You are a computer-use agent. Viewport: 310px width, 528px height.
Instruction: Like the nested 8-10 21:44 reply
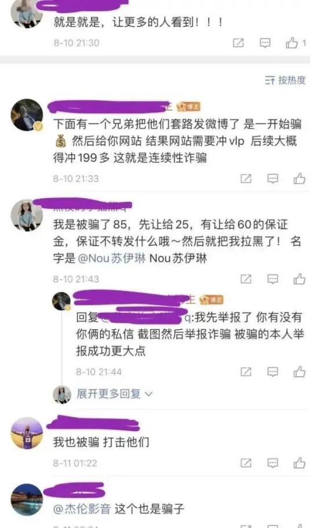tap(299, 372)
